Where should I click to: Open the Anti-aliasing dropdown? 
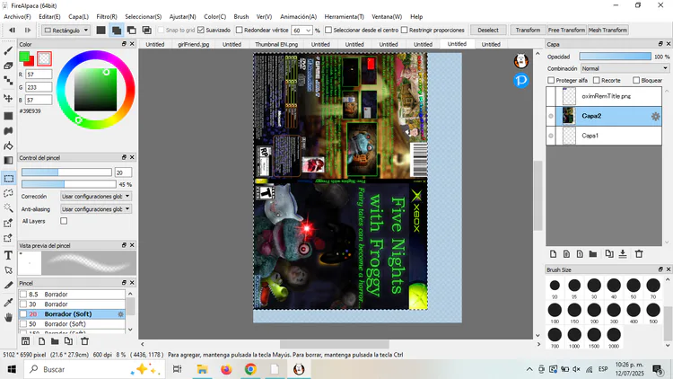point(96,209)
